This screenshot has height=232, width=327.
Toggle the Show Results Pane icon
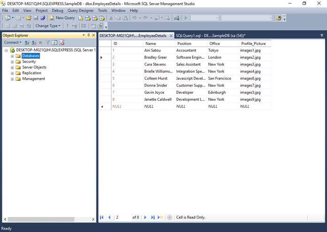coord(29,26)
